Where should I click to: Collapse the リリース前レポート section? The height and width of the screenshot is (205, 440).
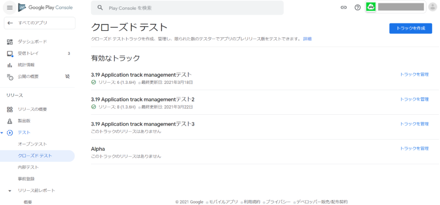tap(10, 190)
